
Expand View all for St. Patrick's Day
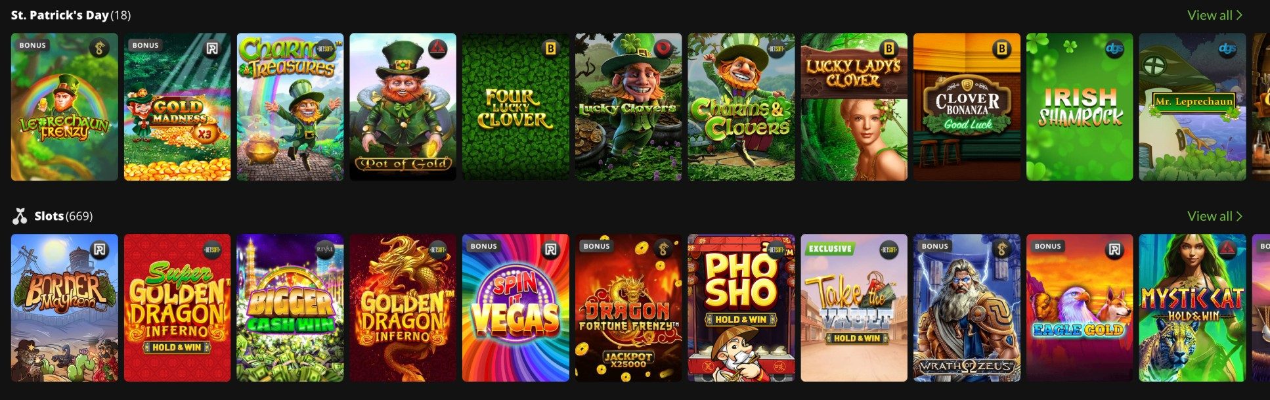coord(1214,15)
